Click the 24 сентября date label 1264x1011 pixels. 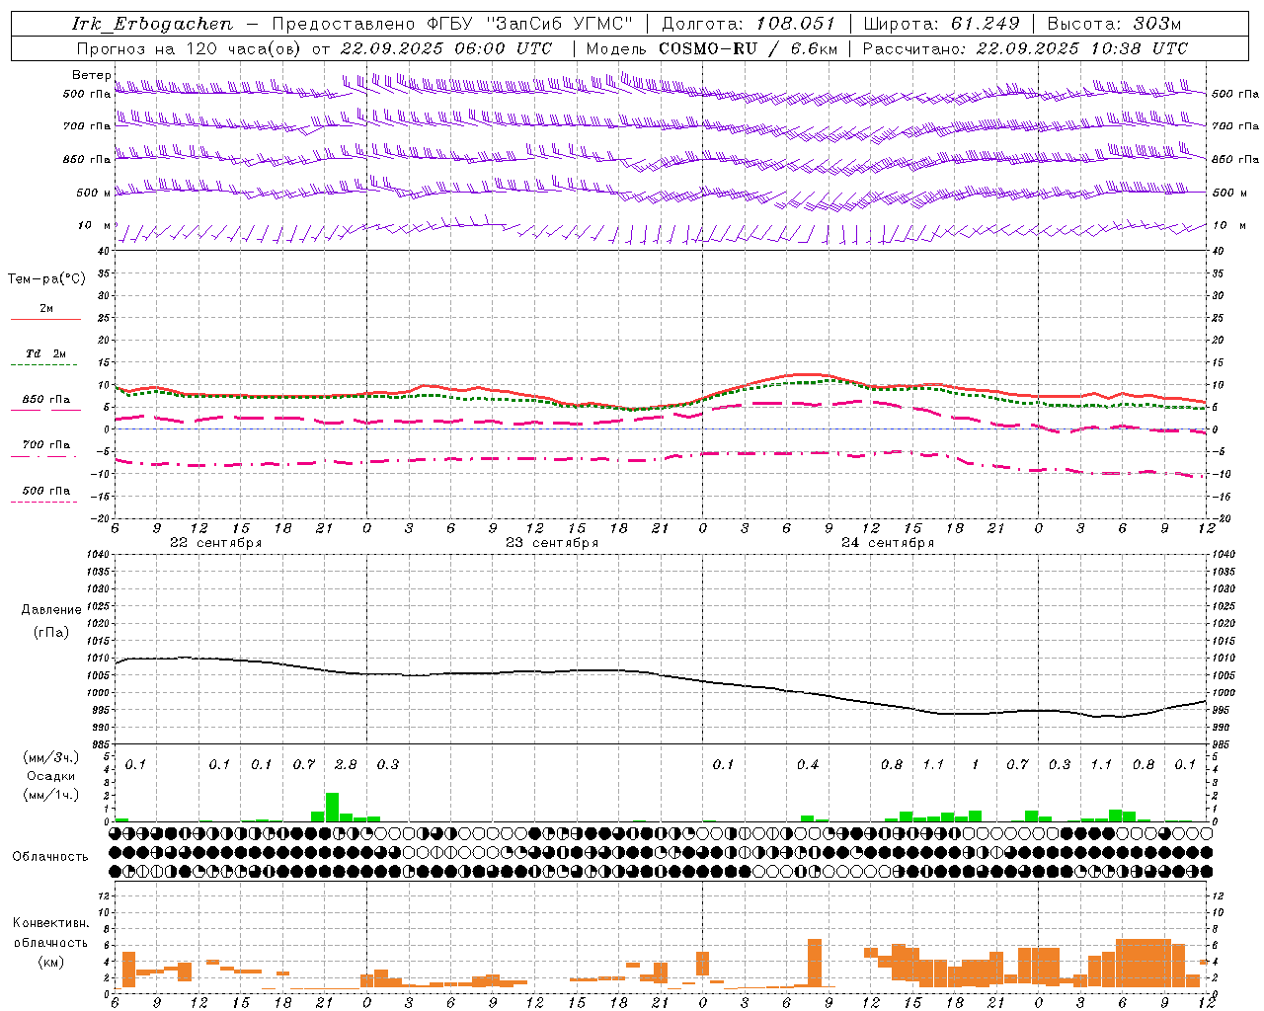click(x=888, y=543)
